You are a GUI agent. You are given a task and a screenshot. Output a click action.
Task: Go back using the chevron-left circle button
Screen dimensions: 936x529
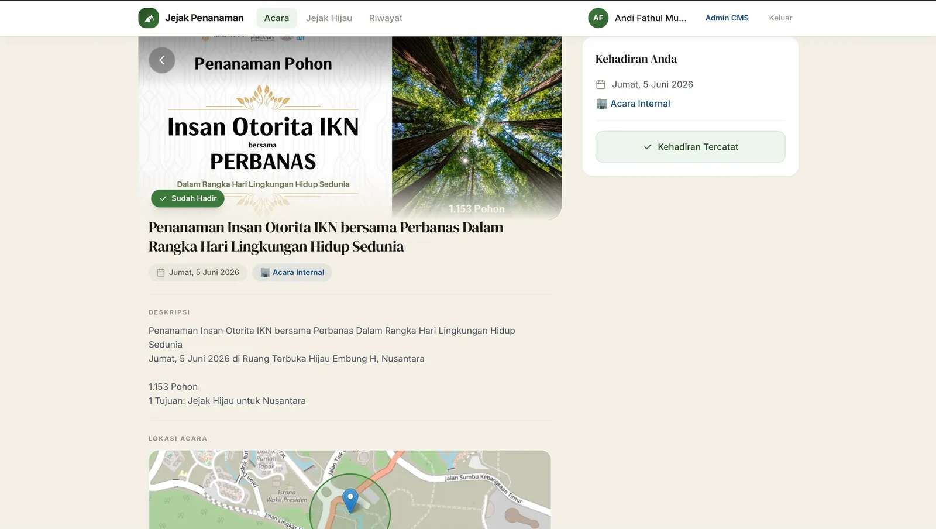(x=162, y=60)
